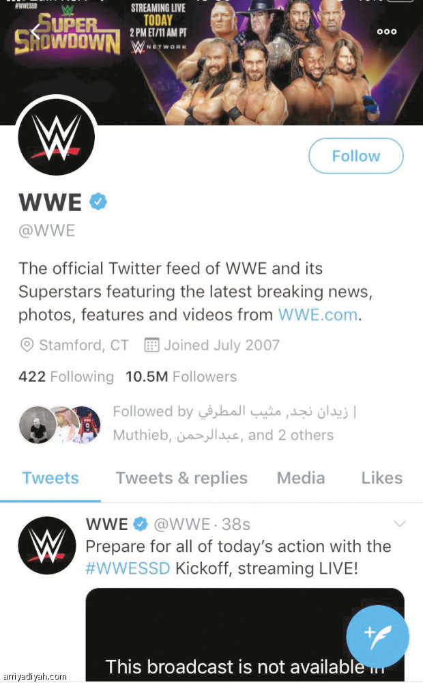
Task: Tap the verified badge beside WWE name
Action: (99, 201)
